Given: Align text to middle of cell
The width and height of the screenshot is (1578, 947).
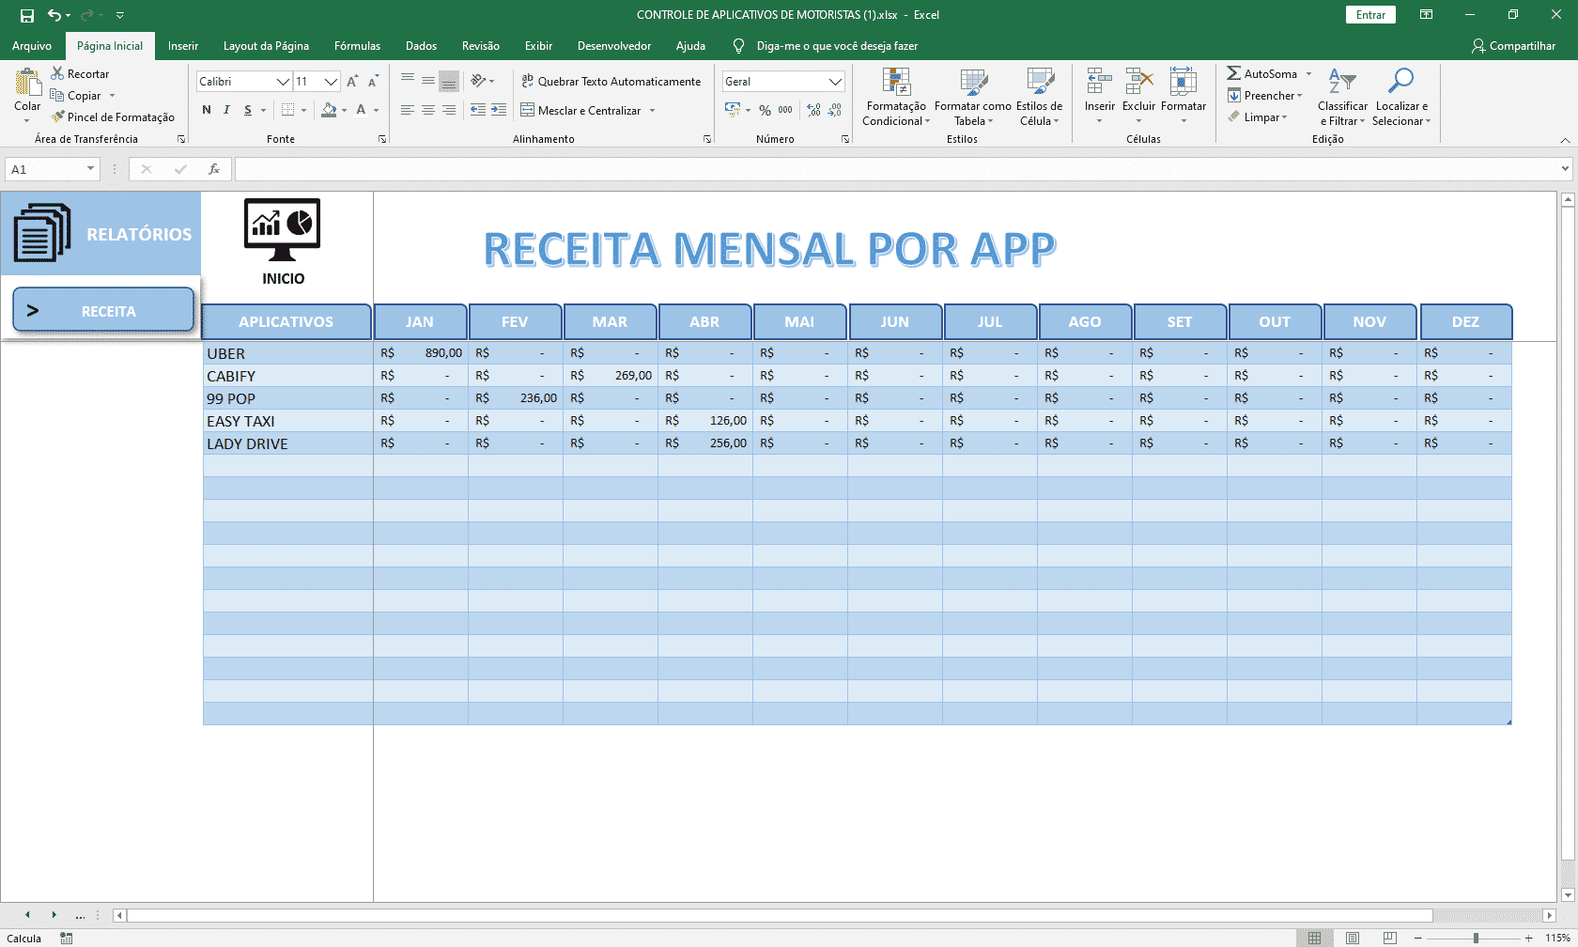Looking at the screenshot, I should 428,81.
